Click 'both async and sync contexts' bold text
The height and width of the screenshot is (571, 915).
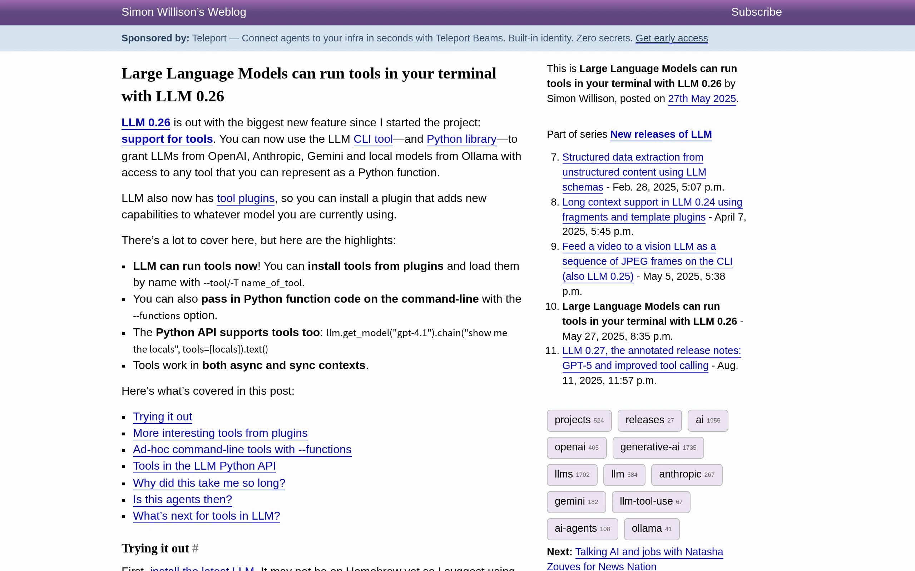coord(283,365)
